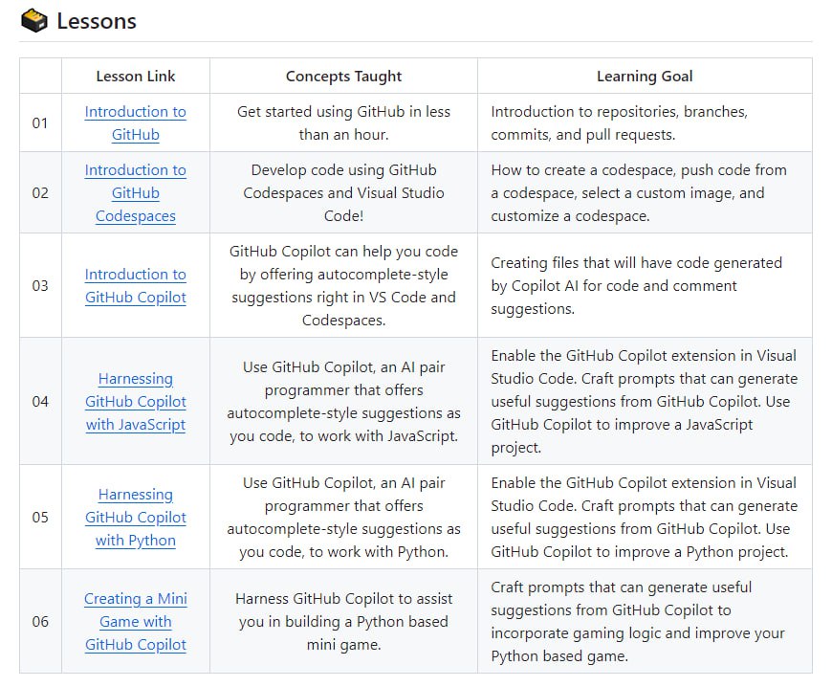832x687 pixels.
Task: Click the 'Get started using GitHub' description
Action: (343, 123)
